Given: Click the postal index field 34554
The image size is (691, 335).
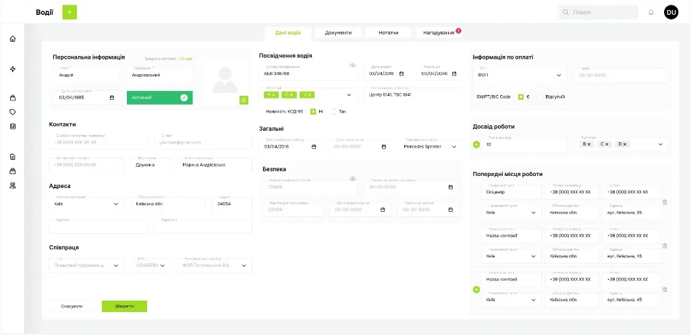Looking at the screenshot, I should click(x=232, y=204).
